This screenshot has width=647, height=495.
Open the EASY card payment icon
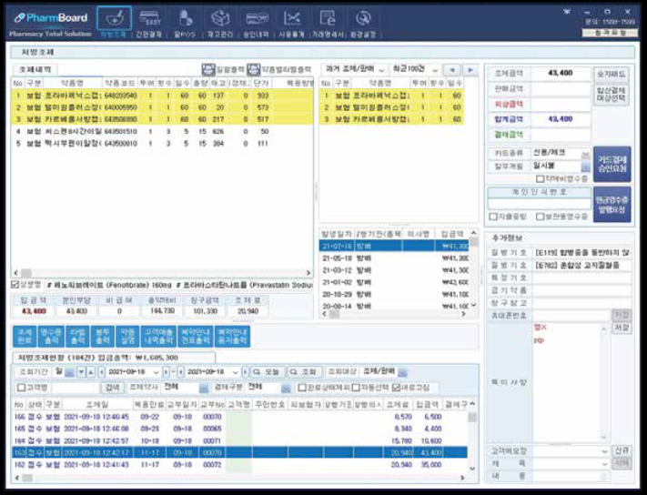150,18
